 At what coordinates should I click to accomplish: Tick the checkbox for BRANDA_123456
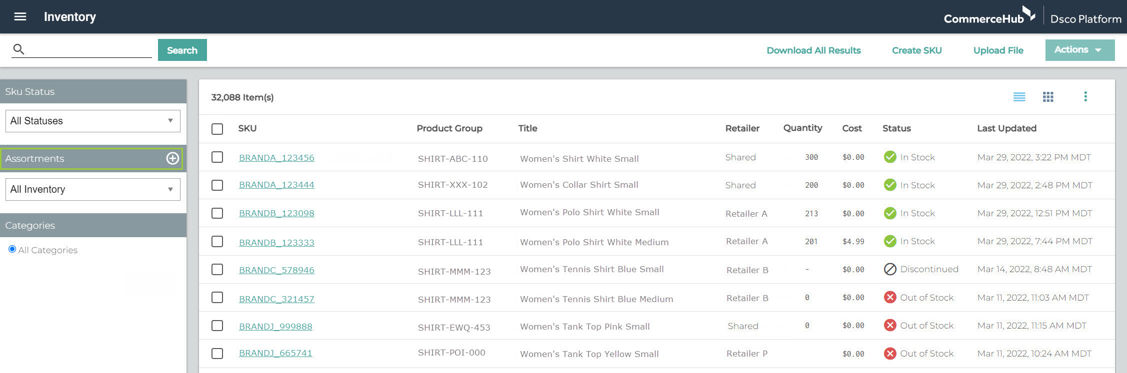(x=217, y=157)
